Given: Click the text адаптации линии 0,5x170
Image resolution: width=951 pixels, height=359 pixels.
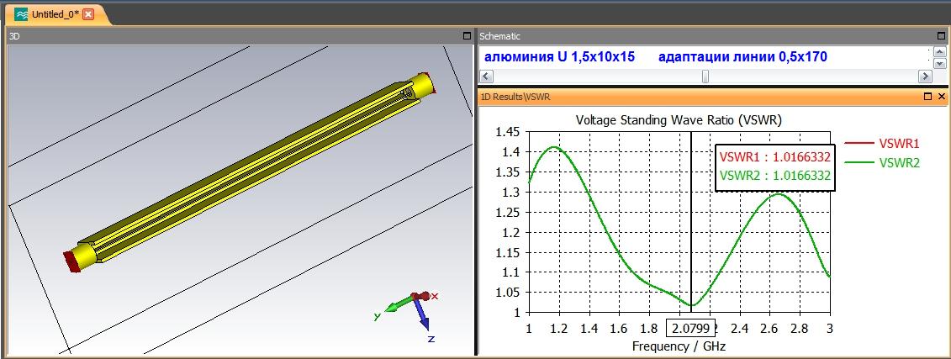Looking at the screenshot, I should pyautogui.click(x=743, y=57).
